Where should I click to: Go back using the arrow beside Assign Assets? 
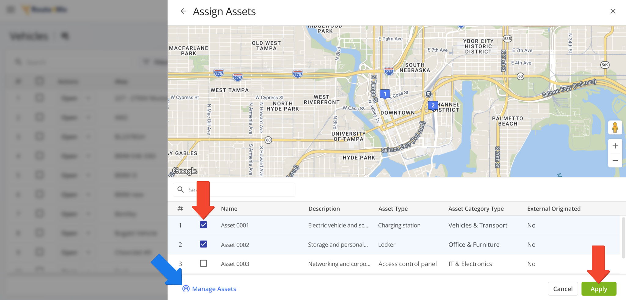[x=183, y=11]
